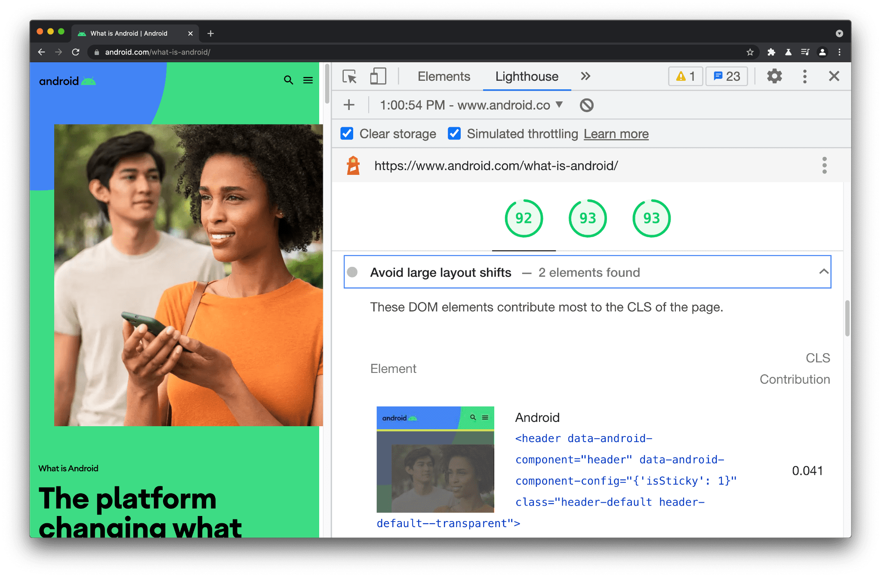The image size is (881, 577).
Task: Click the close DevTools X button
Action: click(834, 75)
